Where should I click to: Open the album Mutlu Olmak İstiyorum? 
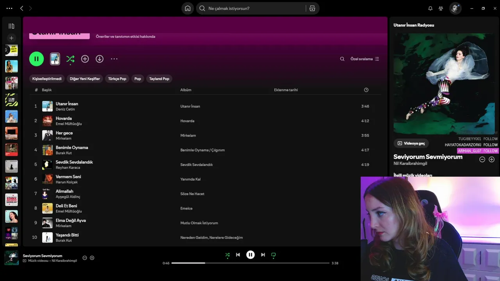click(199, 223)
